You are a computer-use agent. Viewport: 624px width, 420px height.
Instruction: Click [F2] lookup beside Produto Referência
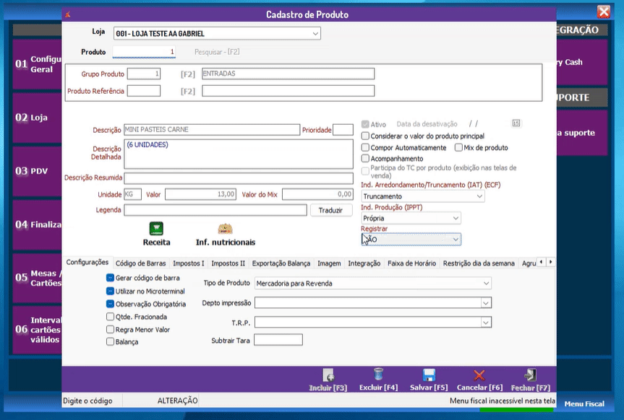188,92
